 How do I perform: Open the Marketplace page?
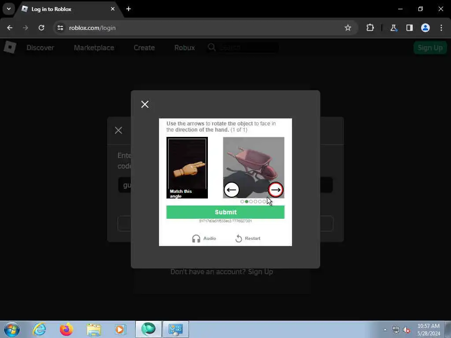click(94, 48)
